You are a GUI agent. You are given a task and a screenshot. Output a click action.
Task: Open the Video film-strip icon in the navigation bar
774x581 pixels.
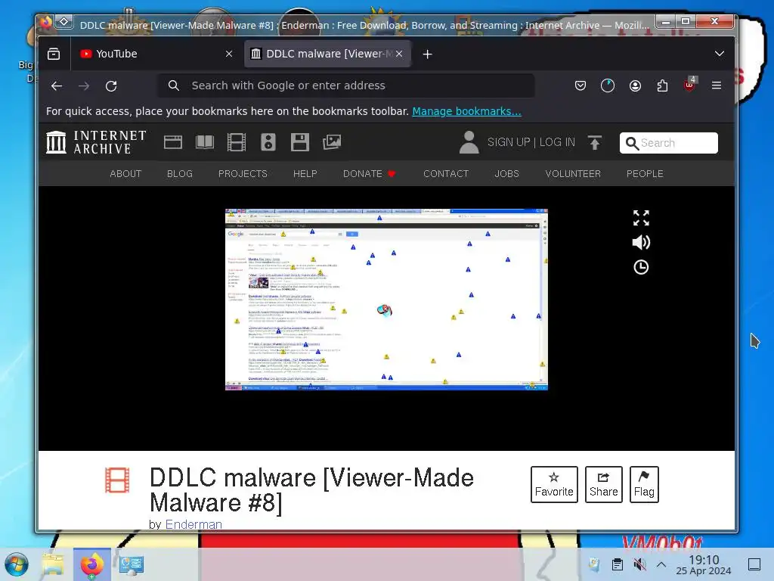click(237, 142)
